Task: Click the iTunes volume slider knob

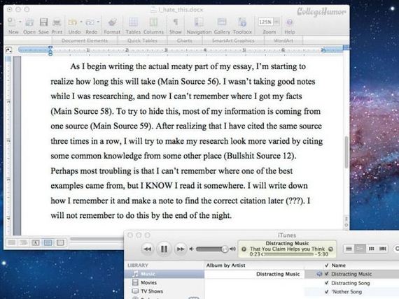Action: click(225, 249)
